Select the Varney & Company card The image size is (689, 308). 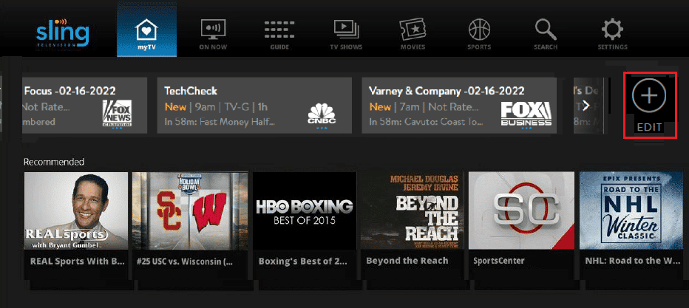point(459,106)
